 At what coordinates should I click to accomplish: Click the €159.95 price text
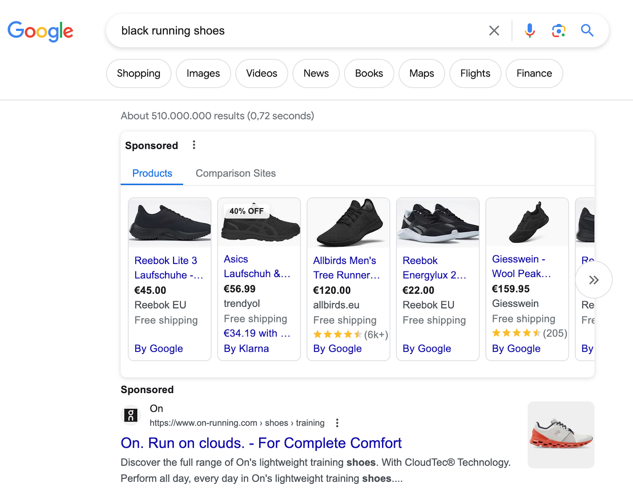511,289
